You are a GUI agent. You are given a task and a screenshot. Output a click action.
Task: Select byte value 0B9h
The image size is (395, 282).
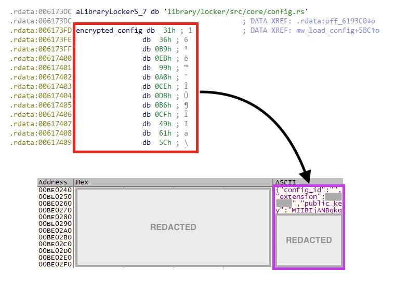[163, 49]
